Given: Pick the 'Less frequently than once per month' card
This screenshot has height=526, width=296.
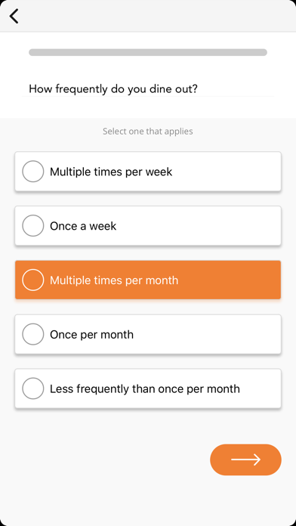Looking at the screenshot, I should [148, 388].
